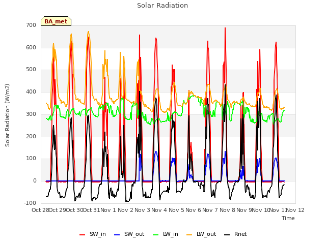Image resolution: width=326 pixels, height=244 pixels.
Task: Click the 400 y-axis tick label
Action: (x=31, y=91)
